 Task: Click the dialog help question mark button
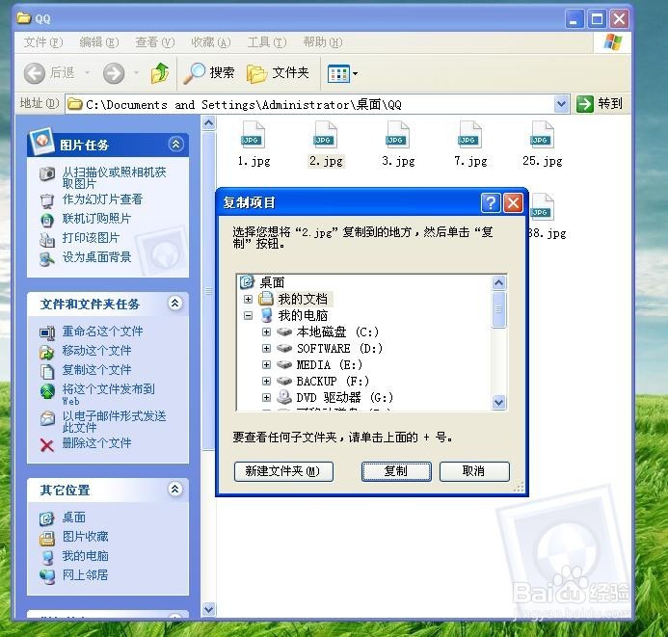[491, 202]
